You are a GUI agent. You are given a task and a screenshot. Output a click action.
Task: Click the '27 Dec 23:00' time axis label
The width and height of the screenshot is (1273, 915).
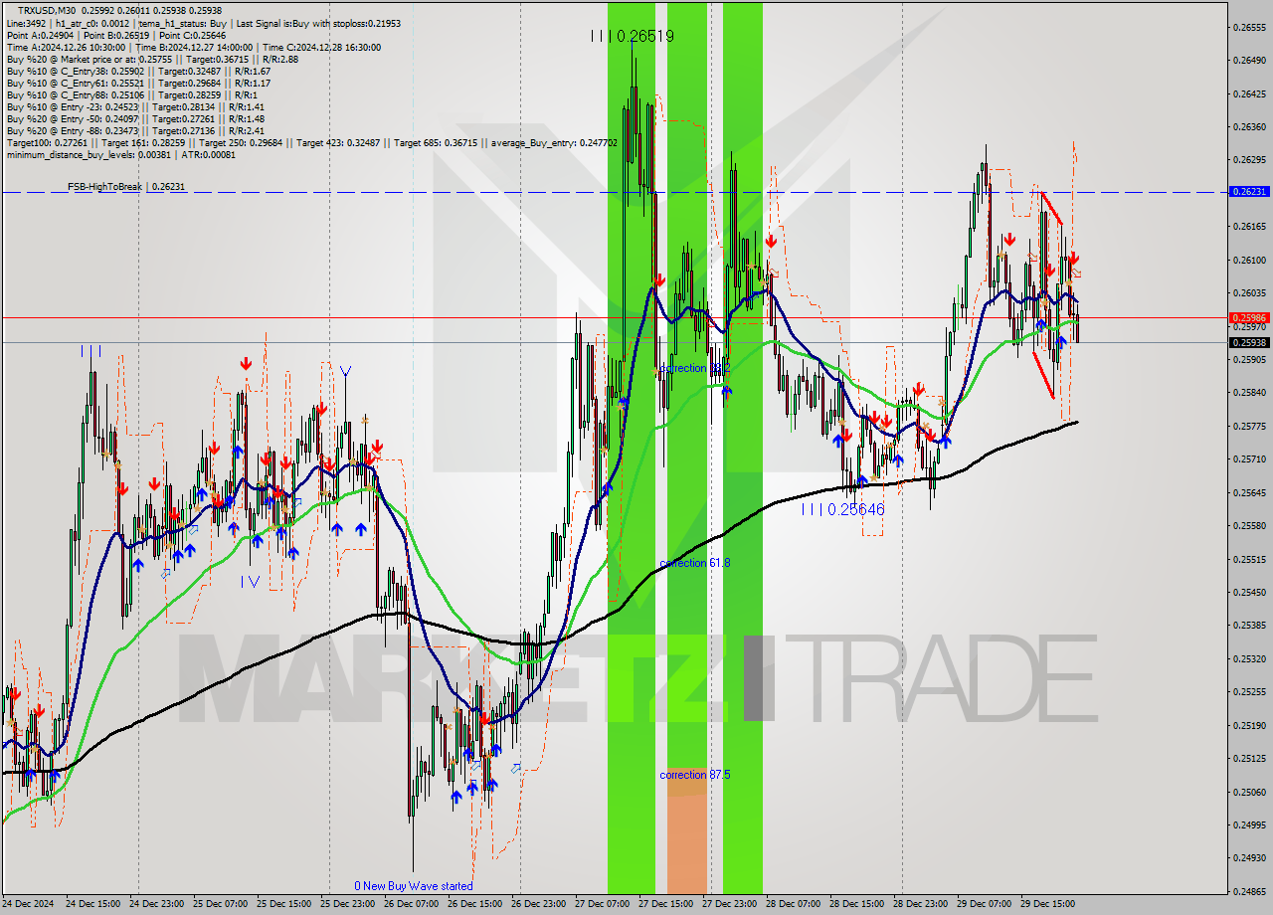click(x=729, y=904)
